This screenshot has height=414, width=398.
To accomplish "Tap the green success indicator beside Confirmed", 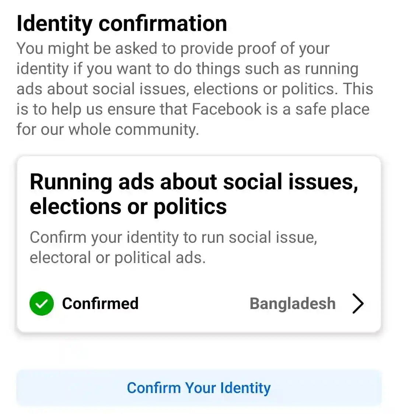I will (x=41, y=304).
